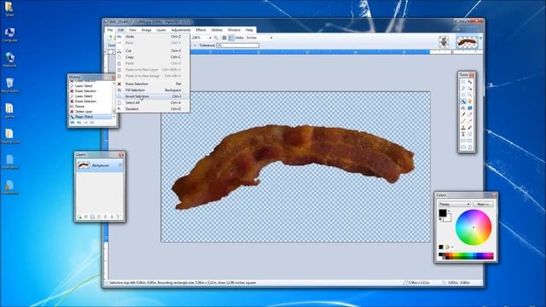Choose Select All from Edit menu
Viewport: 546px width, 307px height.
(154, 102)
